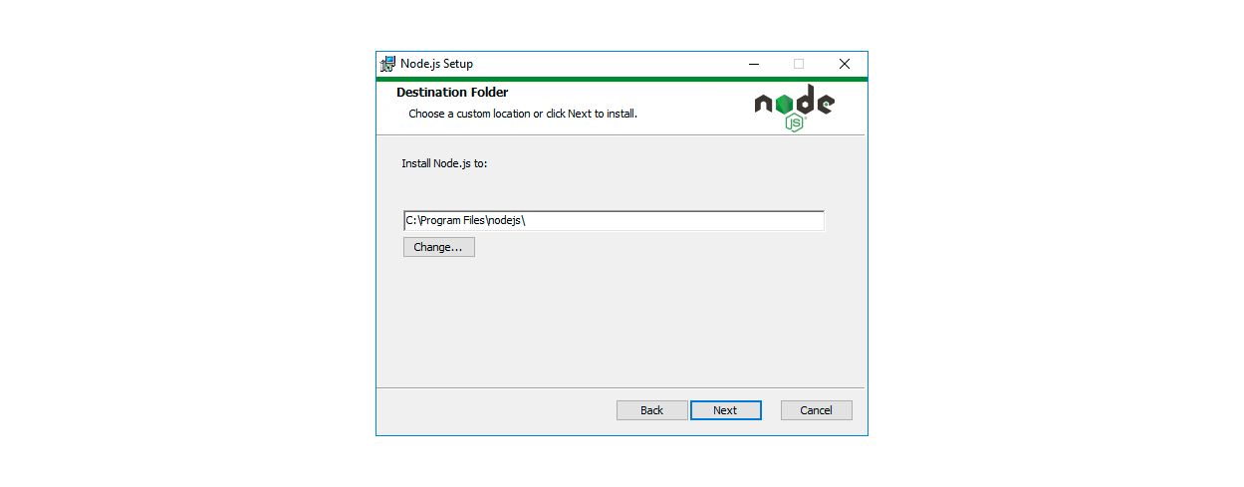Viewport: 1244px width, 487px height.
Task: Focus the C:\Program Files\nodejs\ path field
Action: tap(614, 221)
